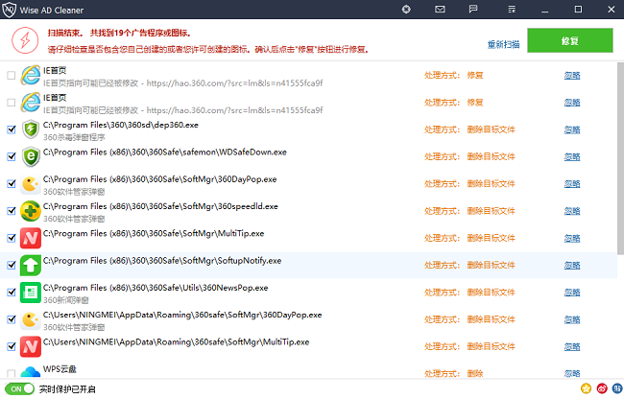
Task: Click 忽略 for the SoftupNotify.exe row
Action: click(x=572, y=266)
